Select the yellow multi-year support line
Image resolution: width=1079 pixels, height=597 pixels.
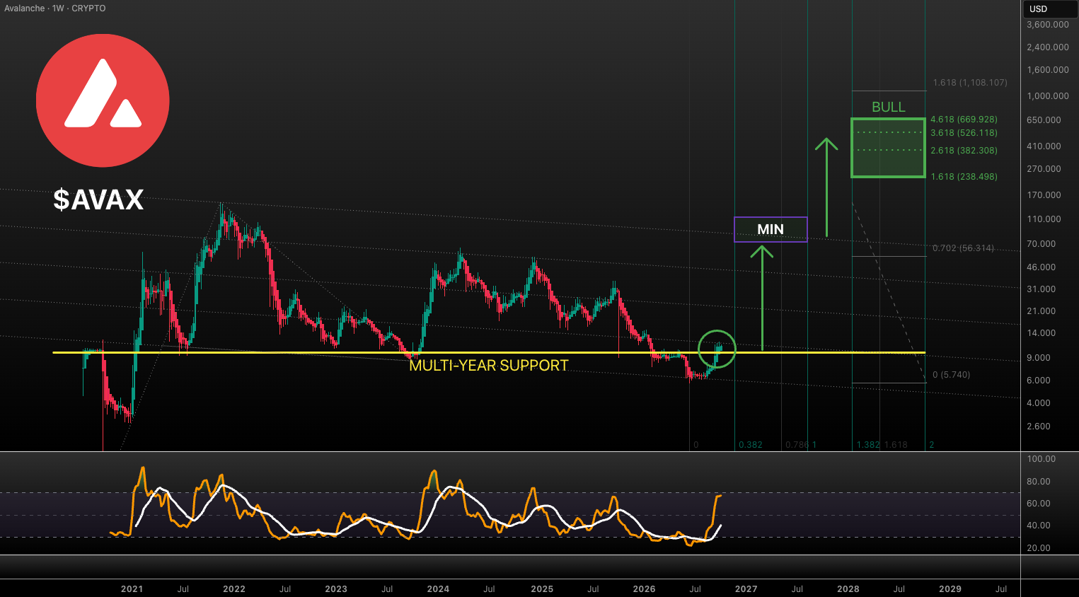coord(489,352)
